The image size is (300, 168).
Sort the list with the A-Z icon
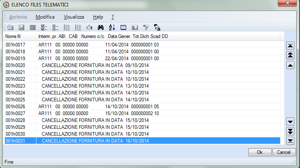pos(112,27)
